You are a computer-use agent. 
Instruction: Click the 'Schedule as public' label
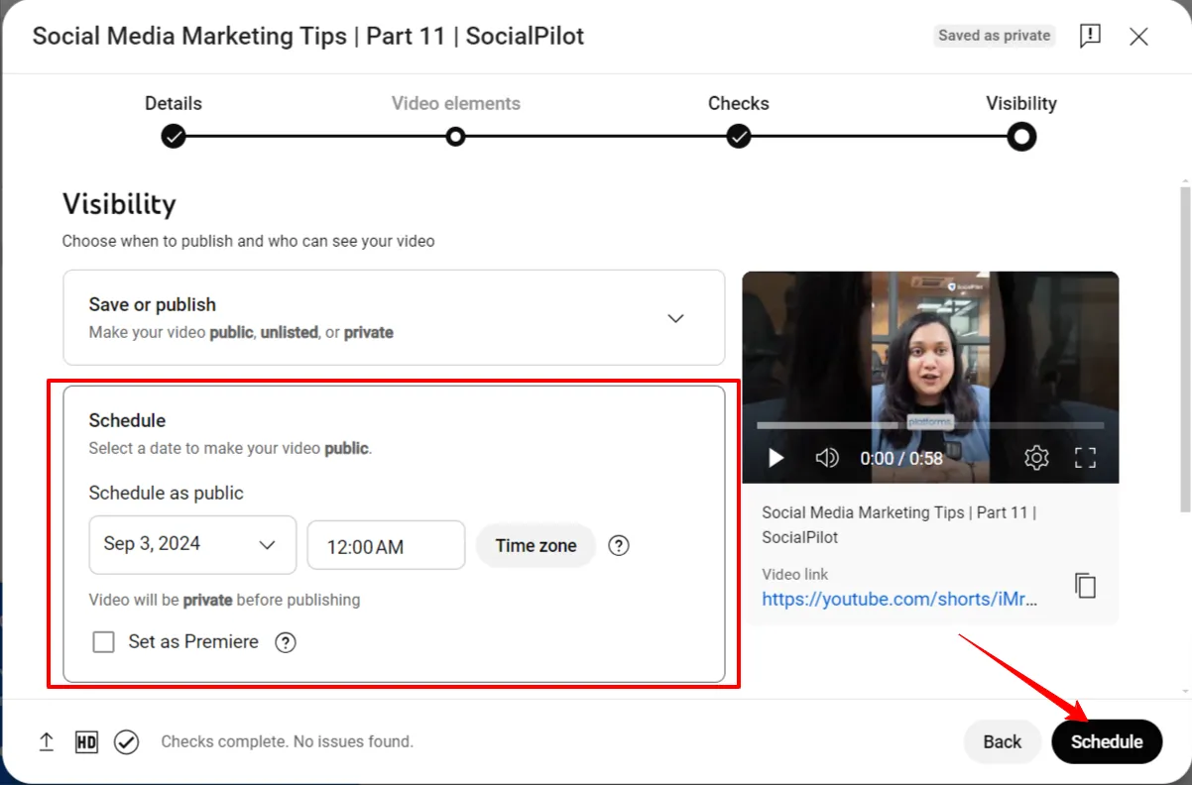[166, 493]
